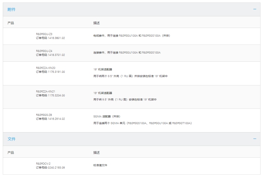Collapse the 附件 section with minus icon
The height and width of the screenshot is (177, 263).
tap(255, 9)
